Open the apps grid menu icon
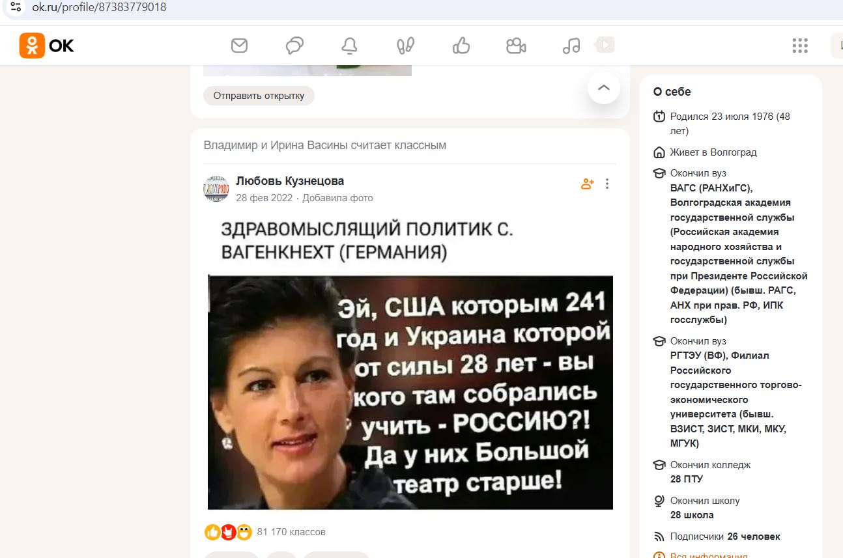 (800, 46)
